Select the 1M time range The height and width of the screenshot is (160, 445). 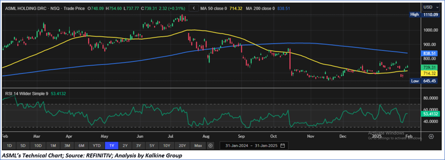(x=53, y=146)
